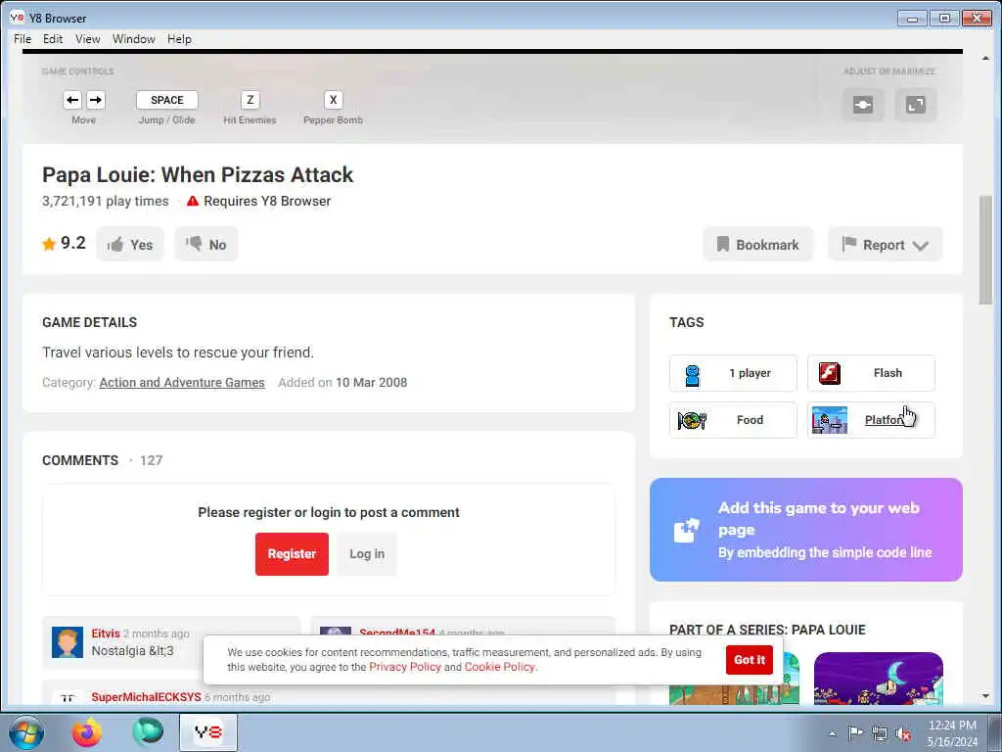Viewport: 1002px width, 752px height.
Task: Bookmark this game
Action: click(x=758, y=244)
